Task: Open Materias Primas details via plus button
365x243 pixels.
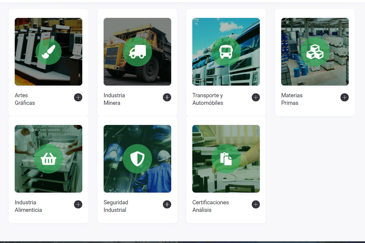Action: click(x=345, y=97)
